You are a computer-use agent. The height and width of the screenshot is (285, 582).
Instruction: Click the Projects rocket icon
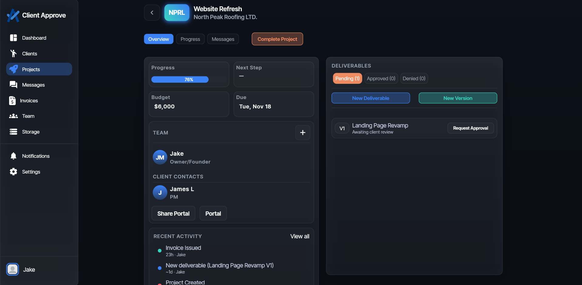click(13, 69)
